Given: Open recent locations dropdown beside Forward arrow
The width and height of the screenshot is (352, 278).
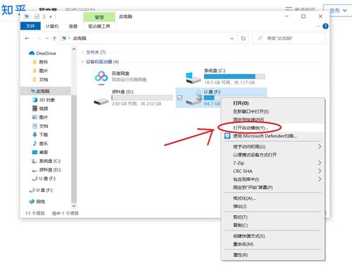Looking at the screenshot, I should pyautogui.click(x=47, y=38).
